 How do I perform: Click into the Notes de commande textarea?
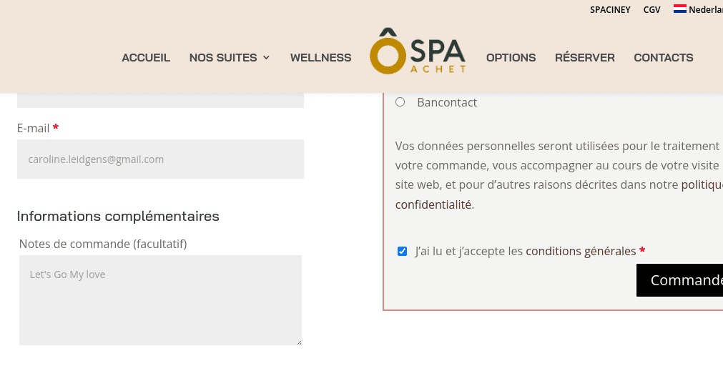point(160,300)
